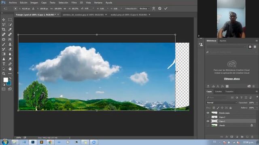Cancel the transform in options bar
Screen dimensions: 259x145
pyautogui.click(x=160, y=8)
